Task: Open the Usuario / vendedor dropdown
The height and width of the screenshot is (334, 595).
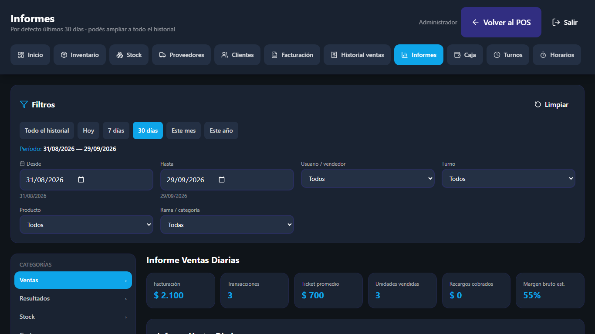Action: point(368,179)
